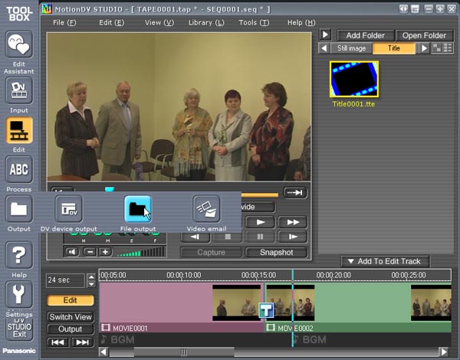The height and width of the screenshot is (360, 460).
Task: Switch to the Still image tab
Action: (353, 48)
